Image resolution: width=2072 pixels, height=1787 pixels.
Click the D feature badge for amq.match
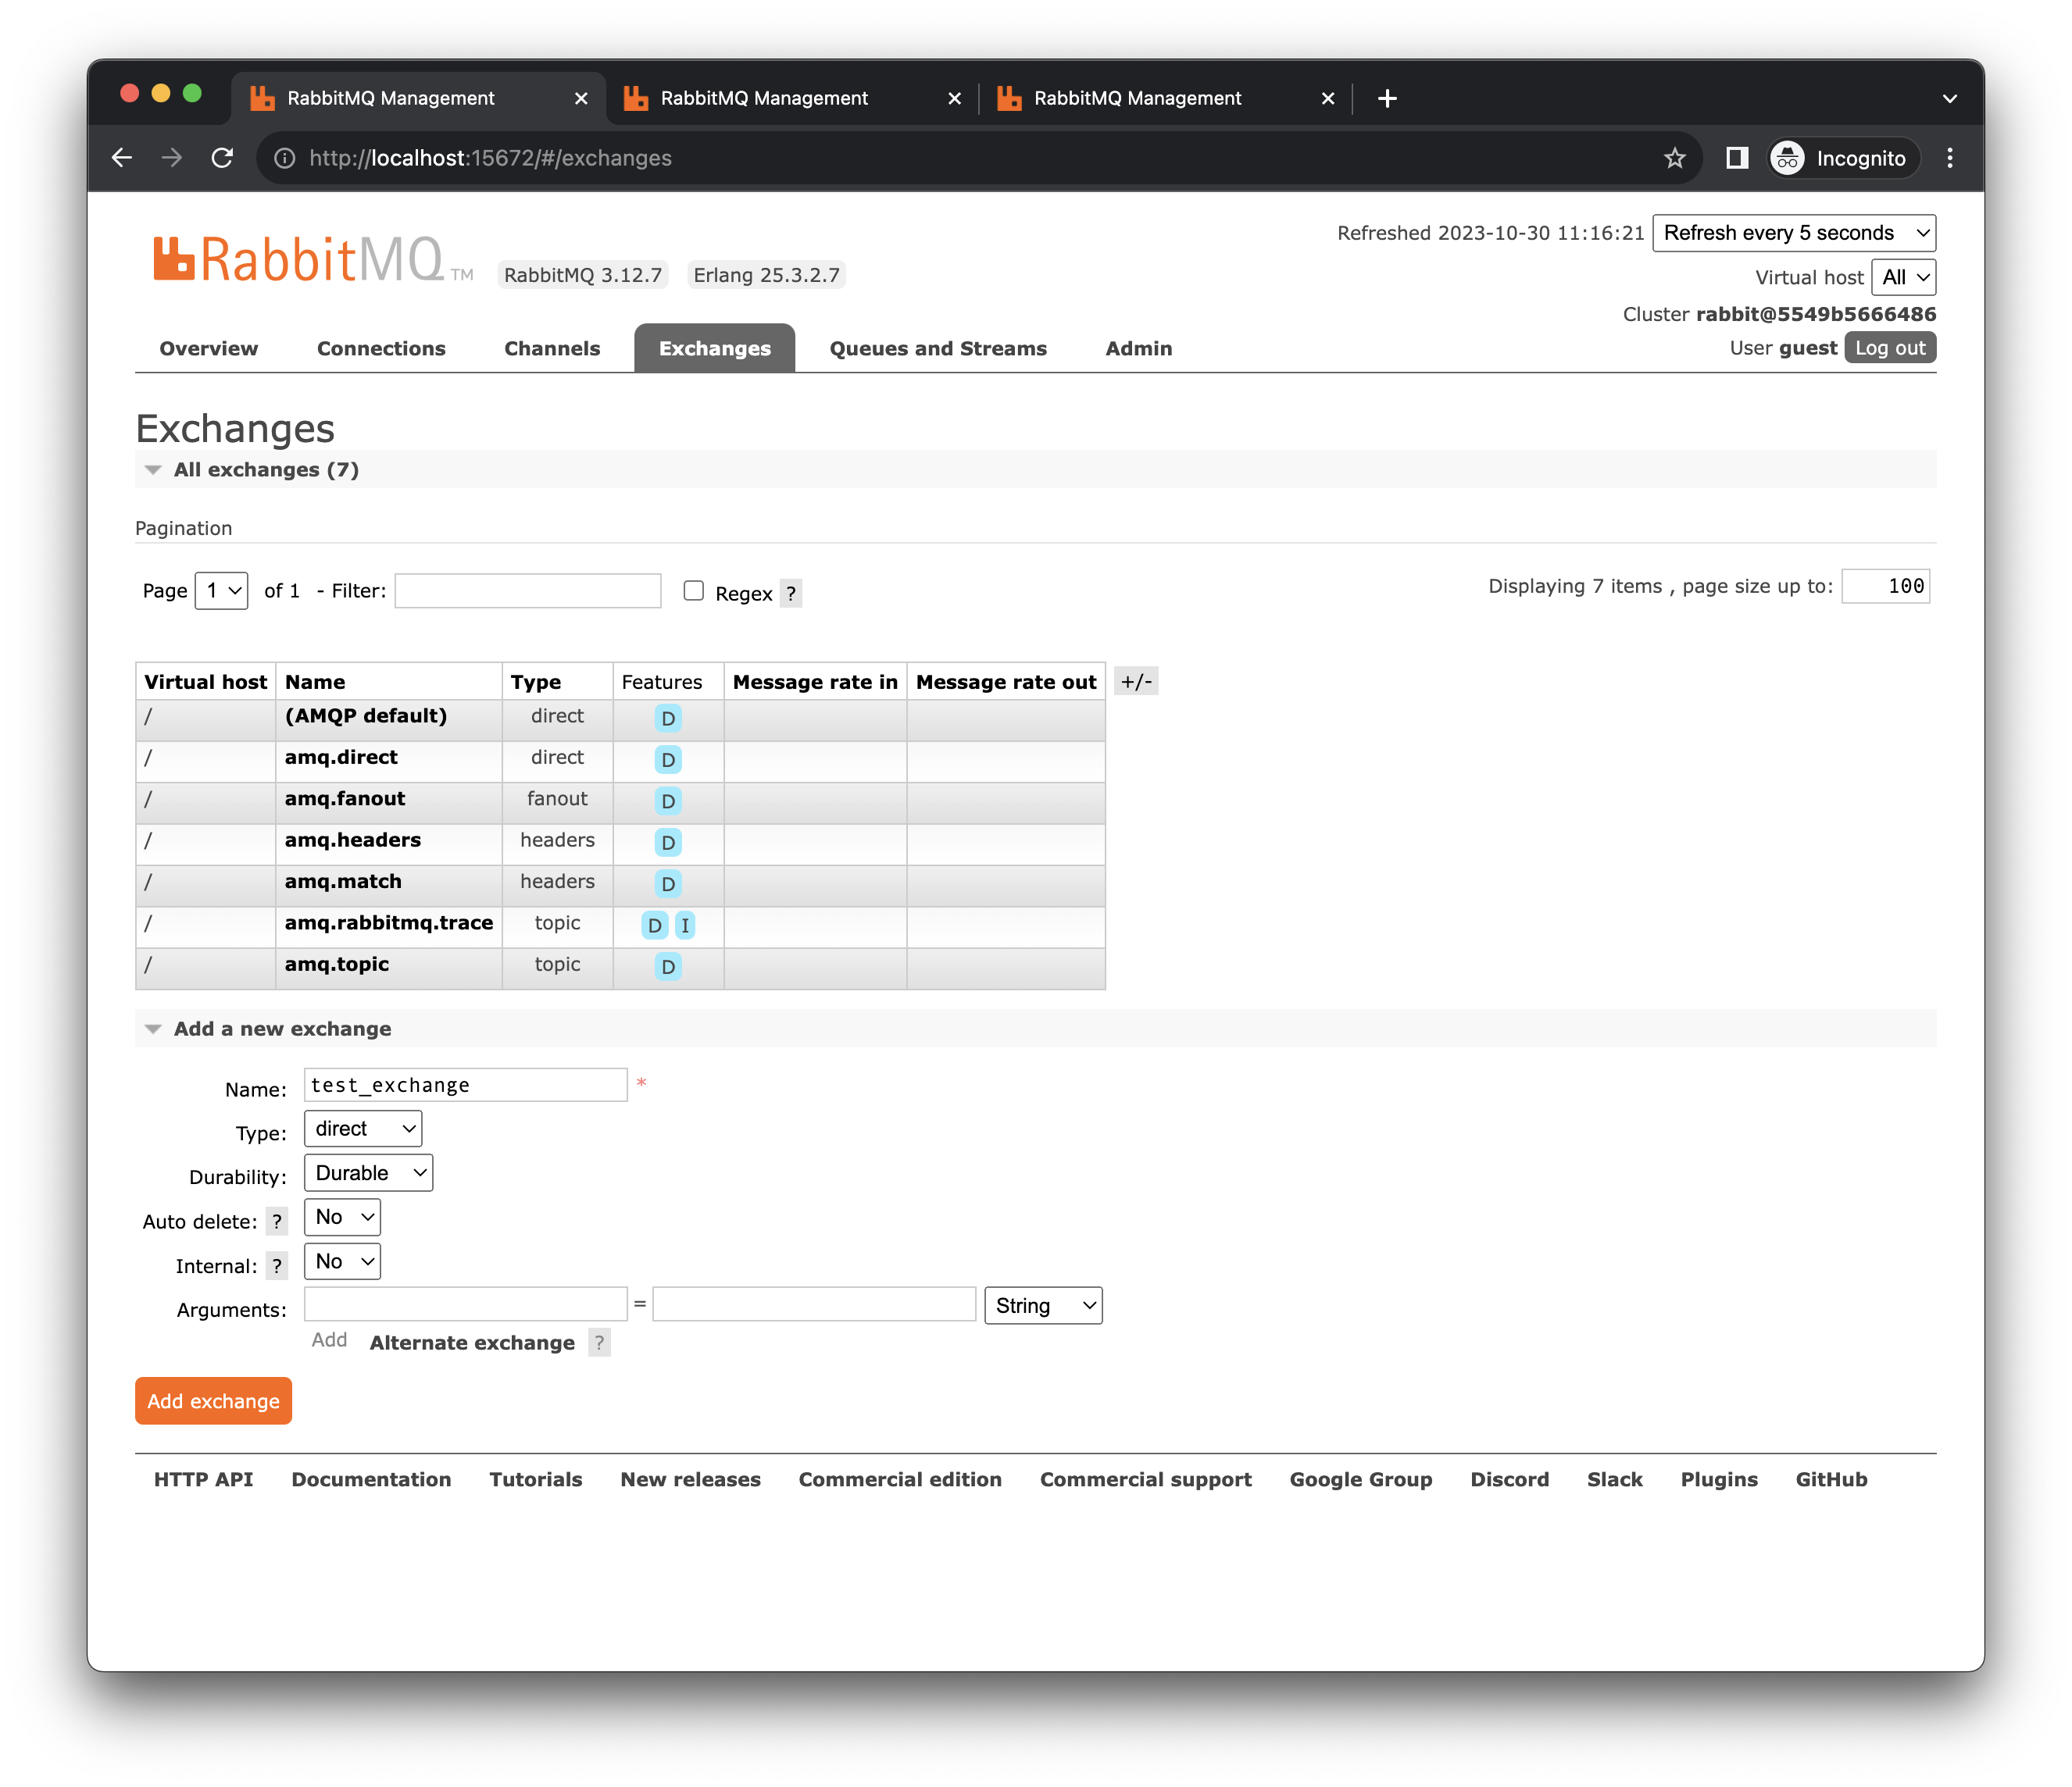[668, 884]
